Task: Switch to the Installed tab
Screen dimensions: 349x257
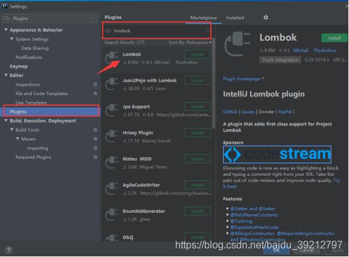Action: [x=235, y=18]
